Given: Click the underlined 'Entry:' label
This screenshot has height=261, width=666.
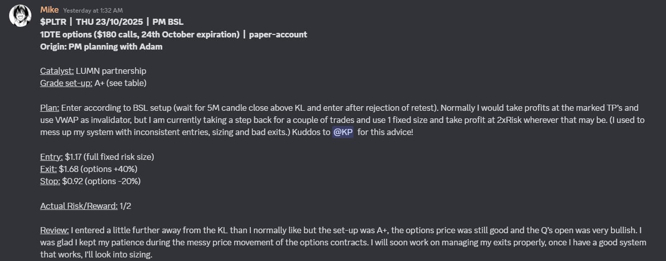Looking at the screenshot, I should [52, 157].
